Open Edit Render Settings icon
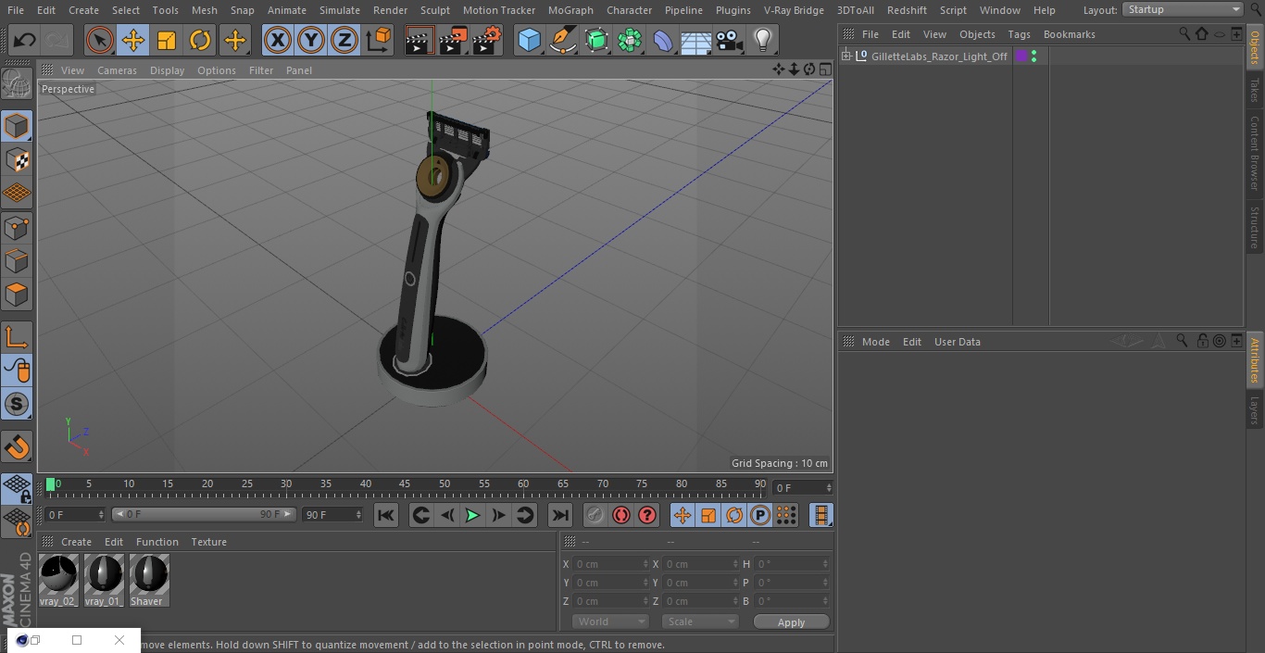Viewport: 1265px width, 653px height. 486,40
